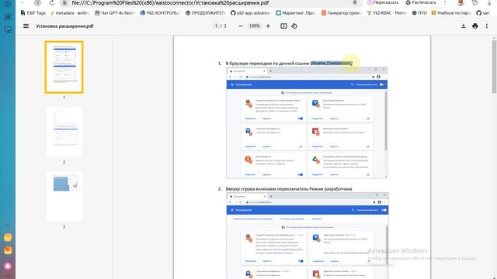Image resolution: width=497 pixels, height=279 pixels.
Task: Open the yii2-app-advanced GitHub bookmark
Action: (x=250, y=13)
